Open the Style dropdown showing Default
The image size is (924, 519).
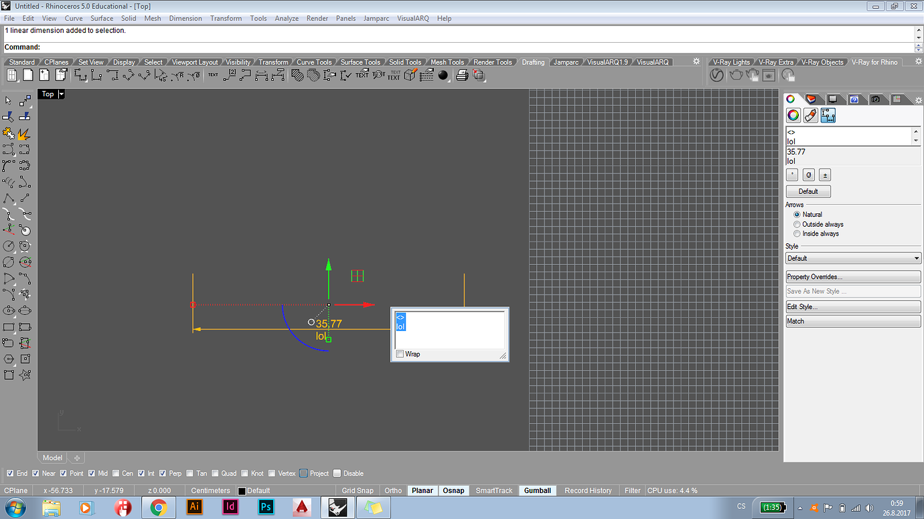click(x=852, y=257)
